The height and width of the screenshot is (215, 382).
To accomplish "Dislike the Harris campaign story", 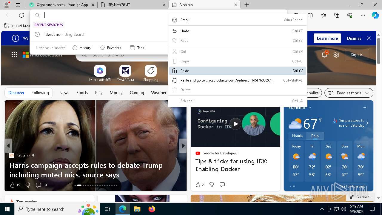I will 28,185.
